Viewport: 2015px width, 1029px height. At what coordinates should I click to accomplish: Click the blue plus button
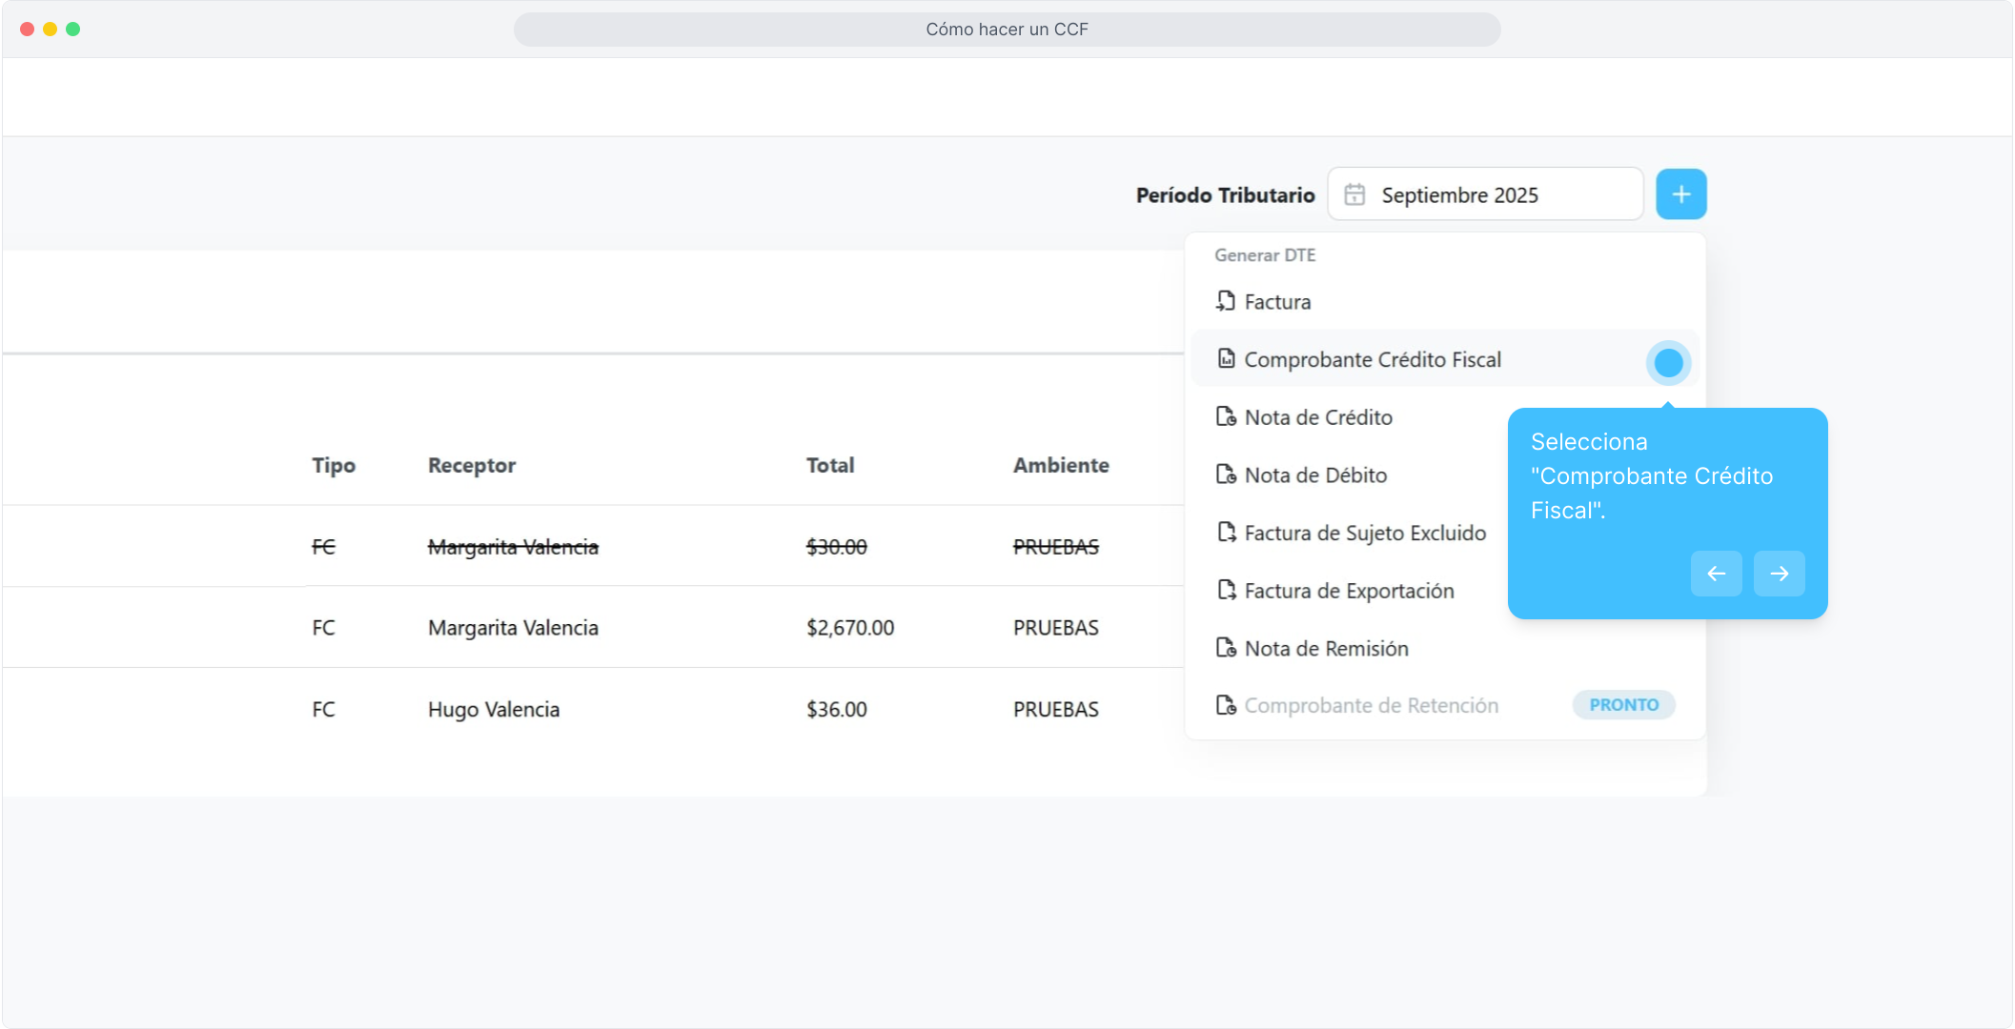click(x=1680, y=194)
